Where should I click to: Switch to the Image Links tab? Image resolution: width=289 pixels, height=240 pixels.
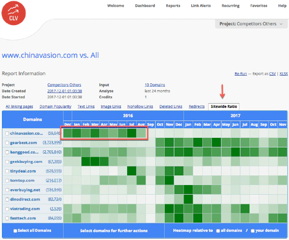pyautogui.click(x=111, y=107)
